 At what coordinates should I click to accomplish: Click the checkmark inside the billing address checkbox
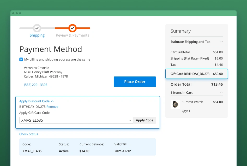pos(21,59)
